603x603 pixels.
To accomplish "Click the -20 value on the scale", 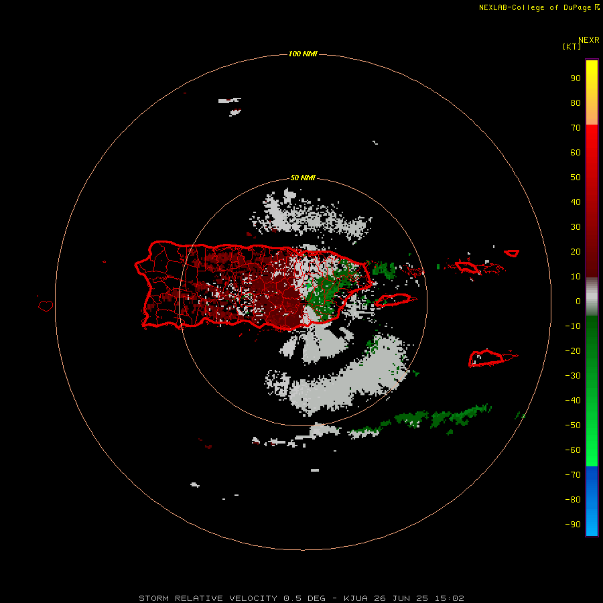I will [x=573, y=351].
